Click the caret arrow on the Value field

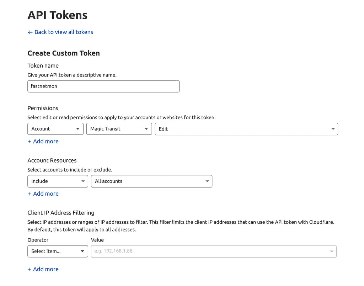(331, 251)
